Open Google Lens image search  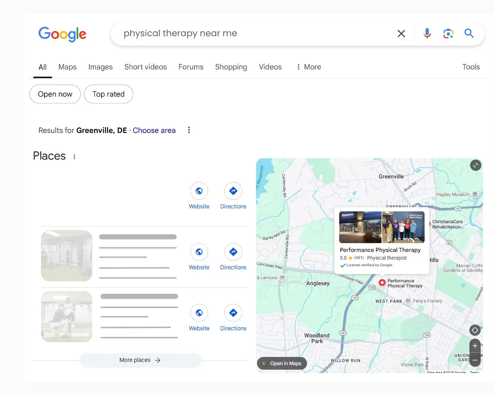pos(448,33)
